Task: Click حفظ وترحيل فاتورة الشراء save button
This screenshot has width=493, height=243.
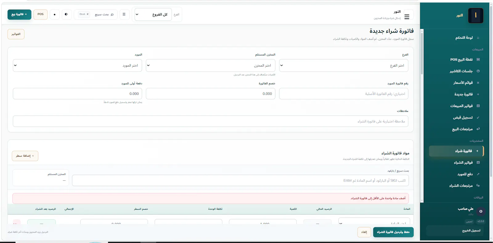Action: point(393,232)
